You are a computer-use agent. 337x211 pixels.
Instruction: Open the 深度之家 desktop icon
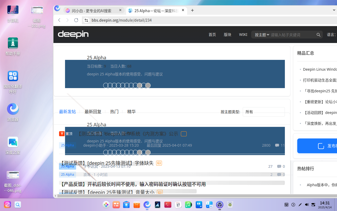coord(13,145)
